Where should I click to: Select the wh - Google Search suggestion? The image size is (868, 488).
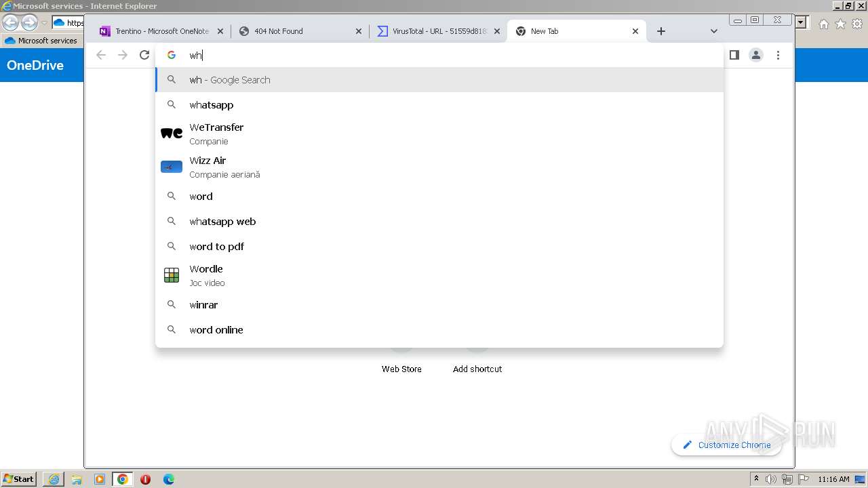point(439,80)
